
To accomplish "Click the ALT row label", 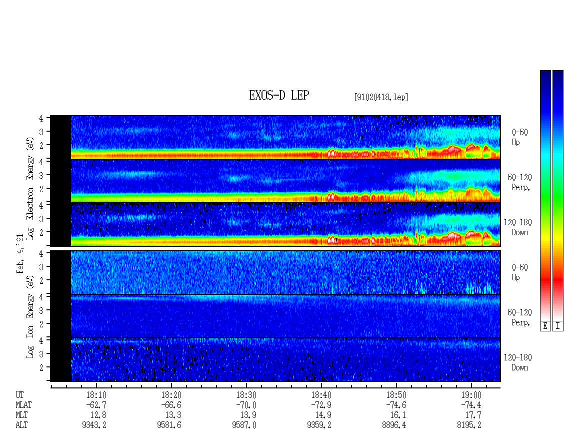I will (x=21, y=425).
